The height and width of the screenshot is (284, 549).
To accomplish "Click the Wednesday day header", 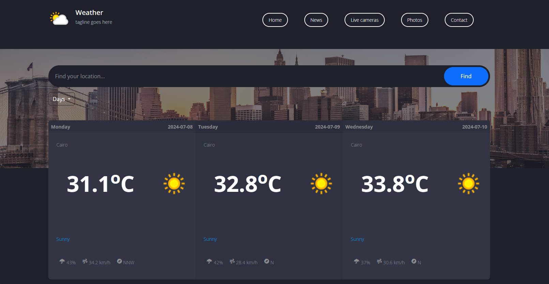I will pyautogui.click(x=359, y=127).
